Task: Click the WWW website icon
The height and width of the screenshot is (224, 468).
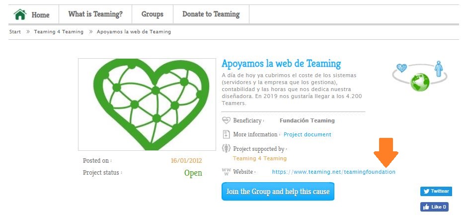Action: [226, 172]
